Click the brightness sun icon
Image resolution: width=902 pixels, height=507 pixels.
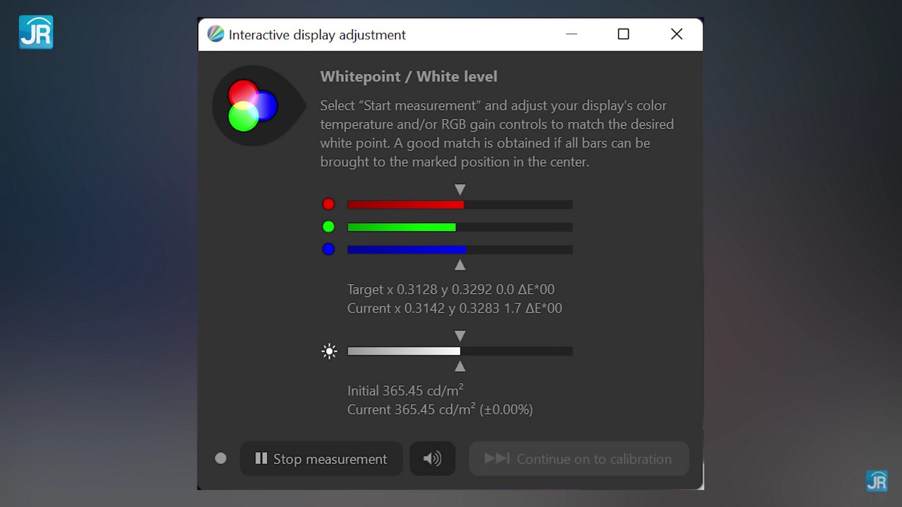click(329, 351)
